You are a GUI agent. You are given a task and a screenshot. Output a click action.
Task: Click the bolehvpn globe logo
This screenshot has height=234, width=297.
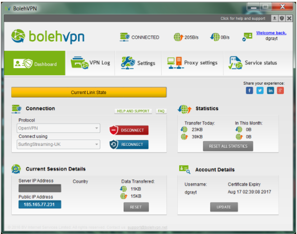pos(18,36)
